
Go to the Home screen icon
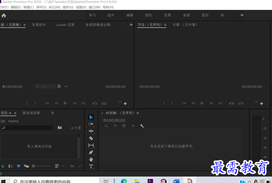(x=3, y=15)
